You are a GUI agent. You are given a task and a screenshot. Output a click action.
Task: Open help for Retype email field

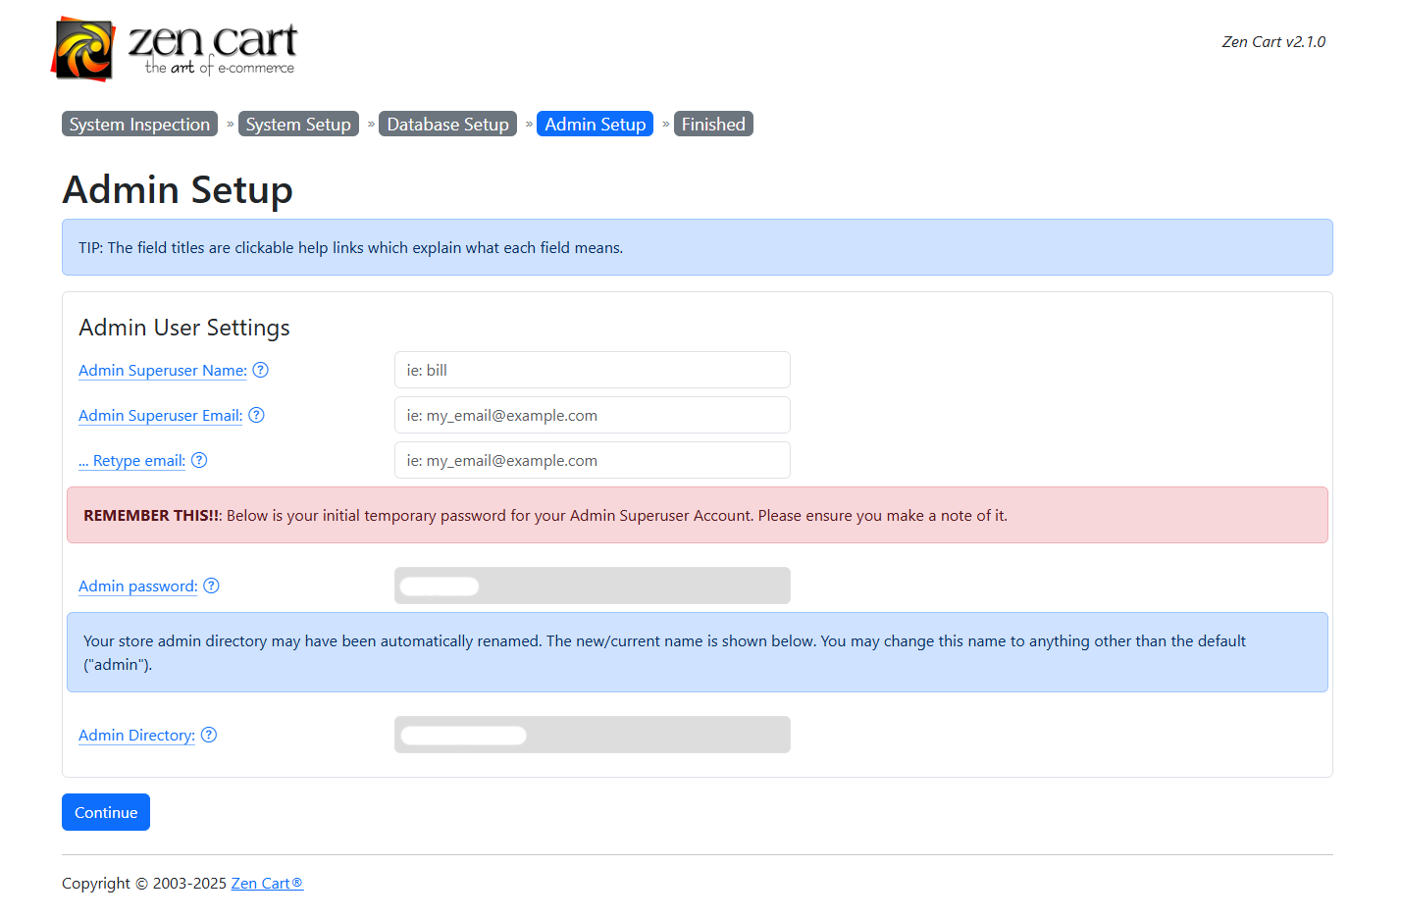coord(199,460)
